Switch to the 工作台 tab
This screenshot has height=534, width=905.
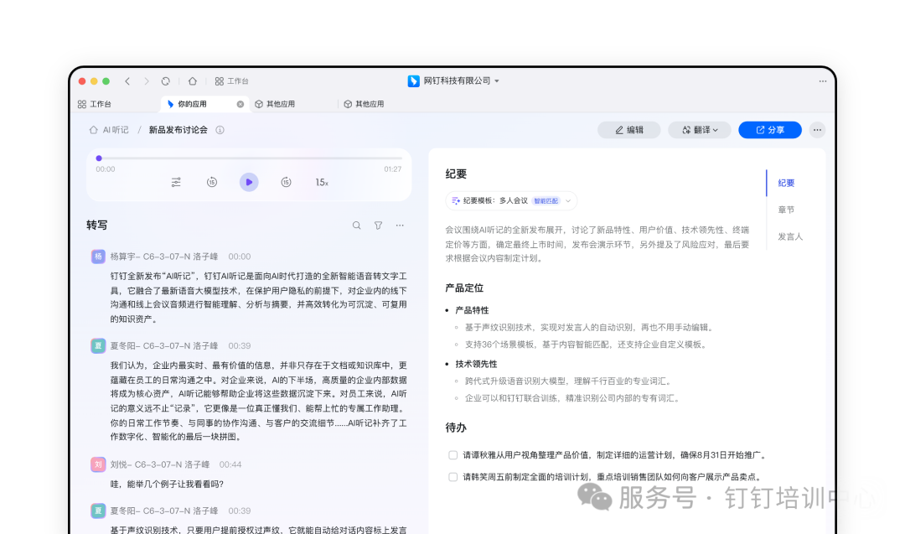point(94,104)
